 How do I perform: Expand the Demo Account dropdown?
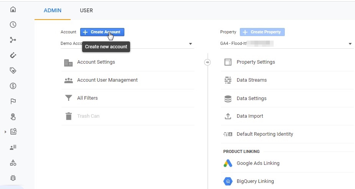coord(190,44)
